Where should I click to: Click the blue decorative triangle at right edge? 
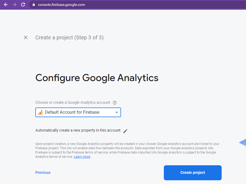click(243, 143)
